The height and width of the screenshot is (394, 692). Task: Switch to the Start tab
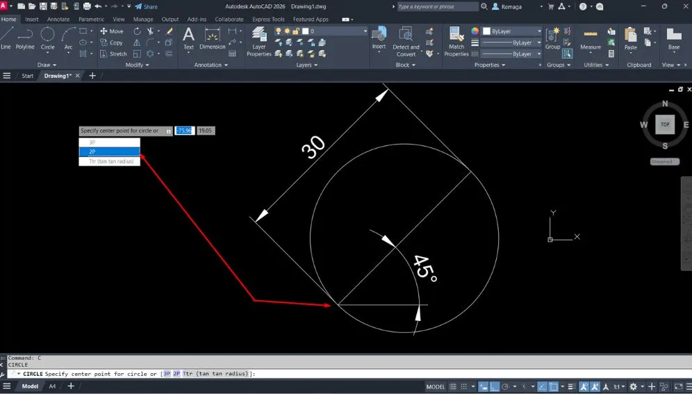coord(27,76)
